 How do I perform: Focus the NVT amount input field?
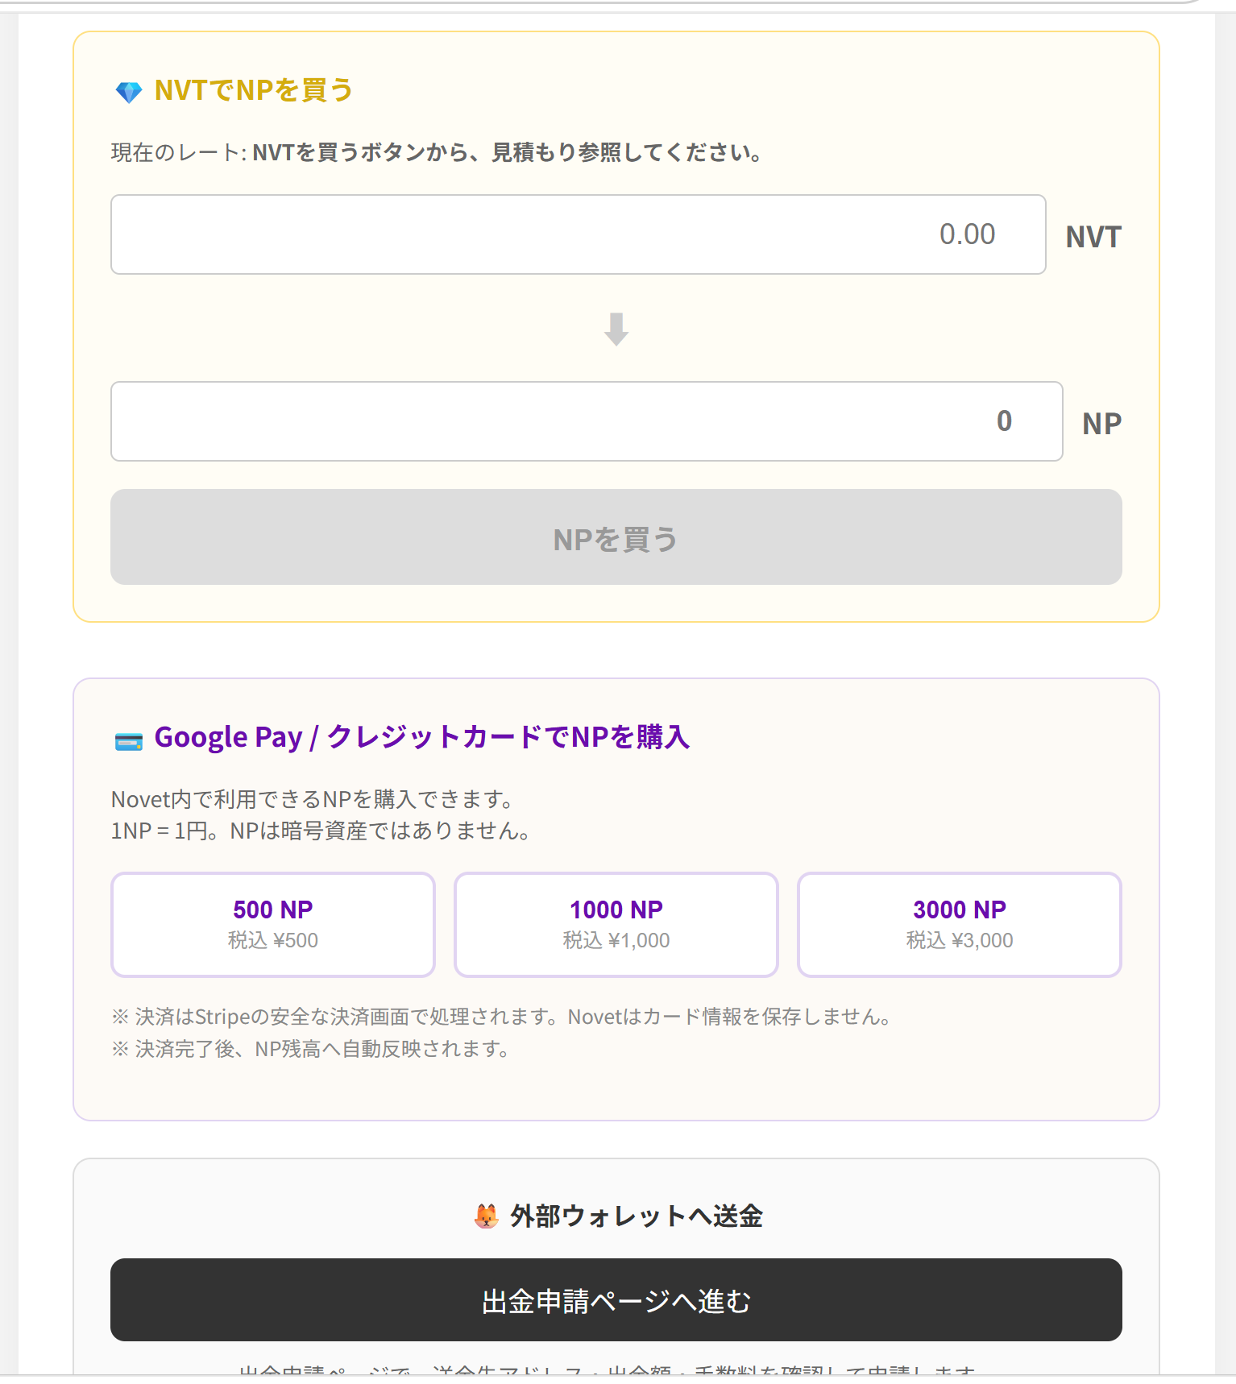tap(579, 234)
